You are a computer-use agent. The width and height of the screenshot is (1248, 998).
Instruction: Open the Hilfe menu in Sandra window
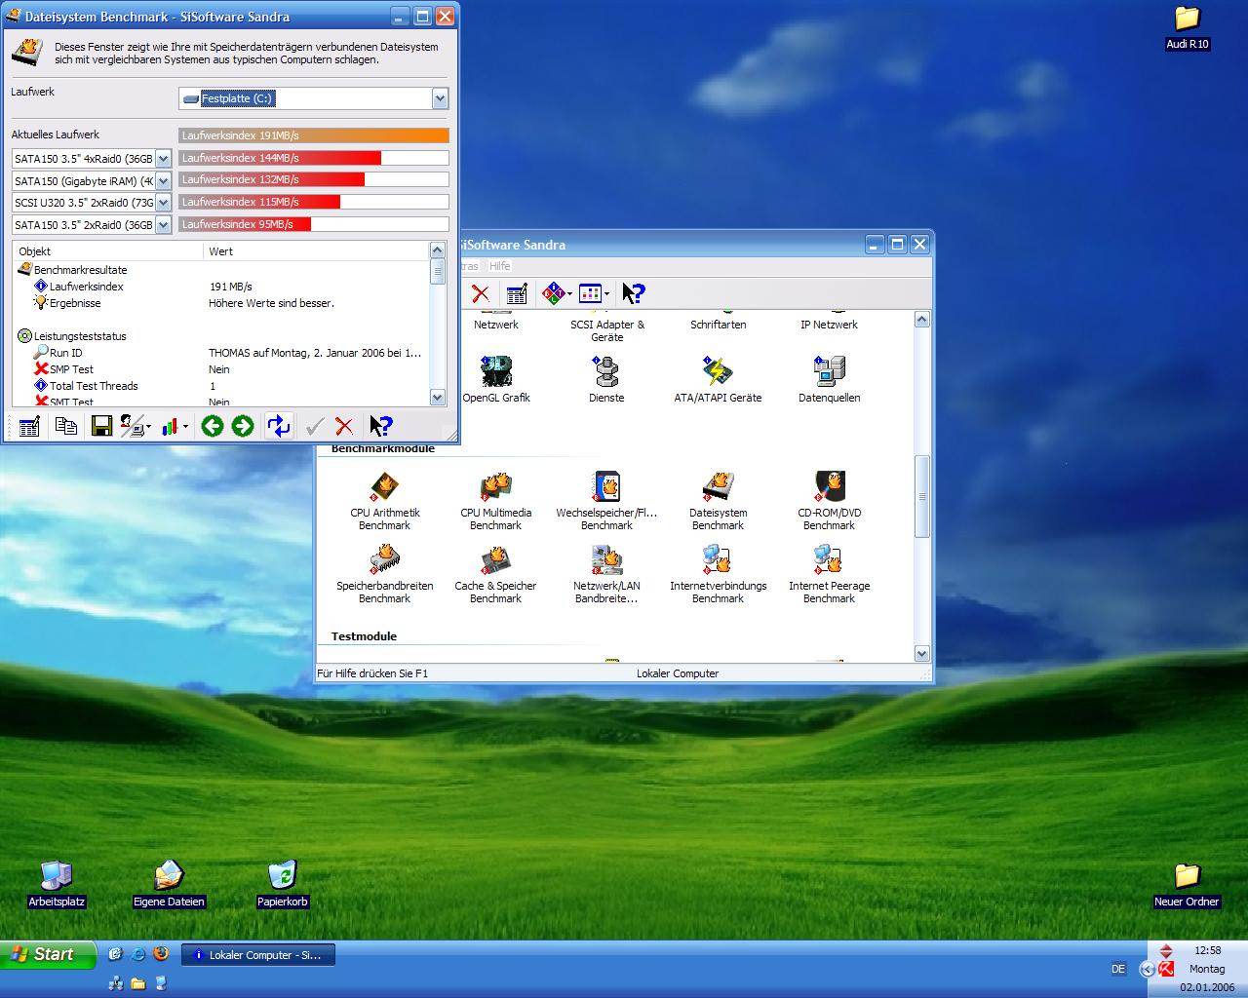(499, 266)
